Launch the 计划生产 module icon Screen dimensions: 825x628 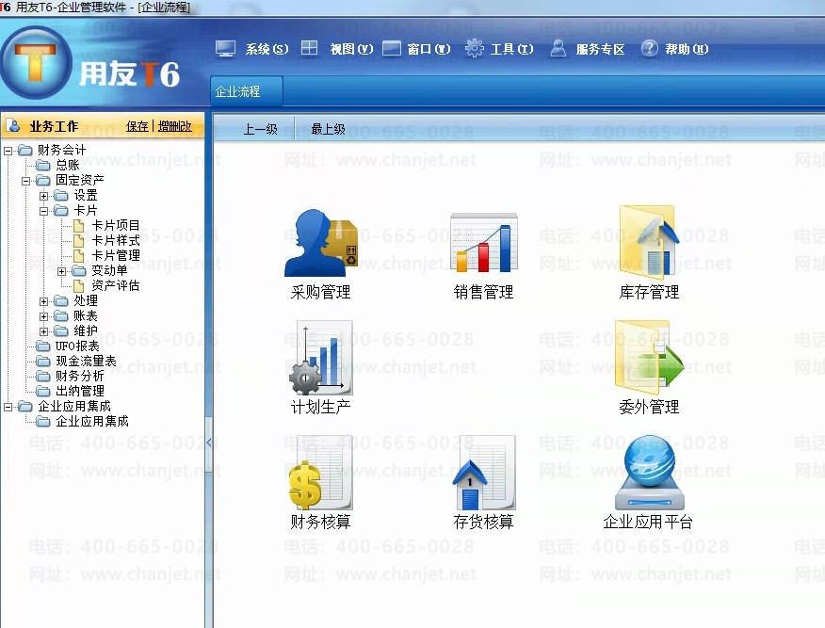click(x=320, y=358)
